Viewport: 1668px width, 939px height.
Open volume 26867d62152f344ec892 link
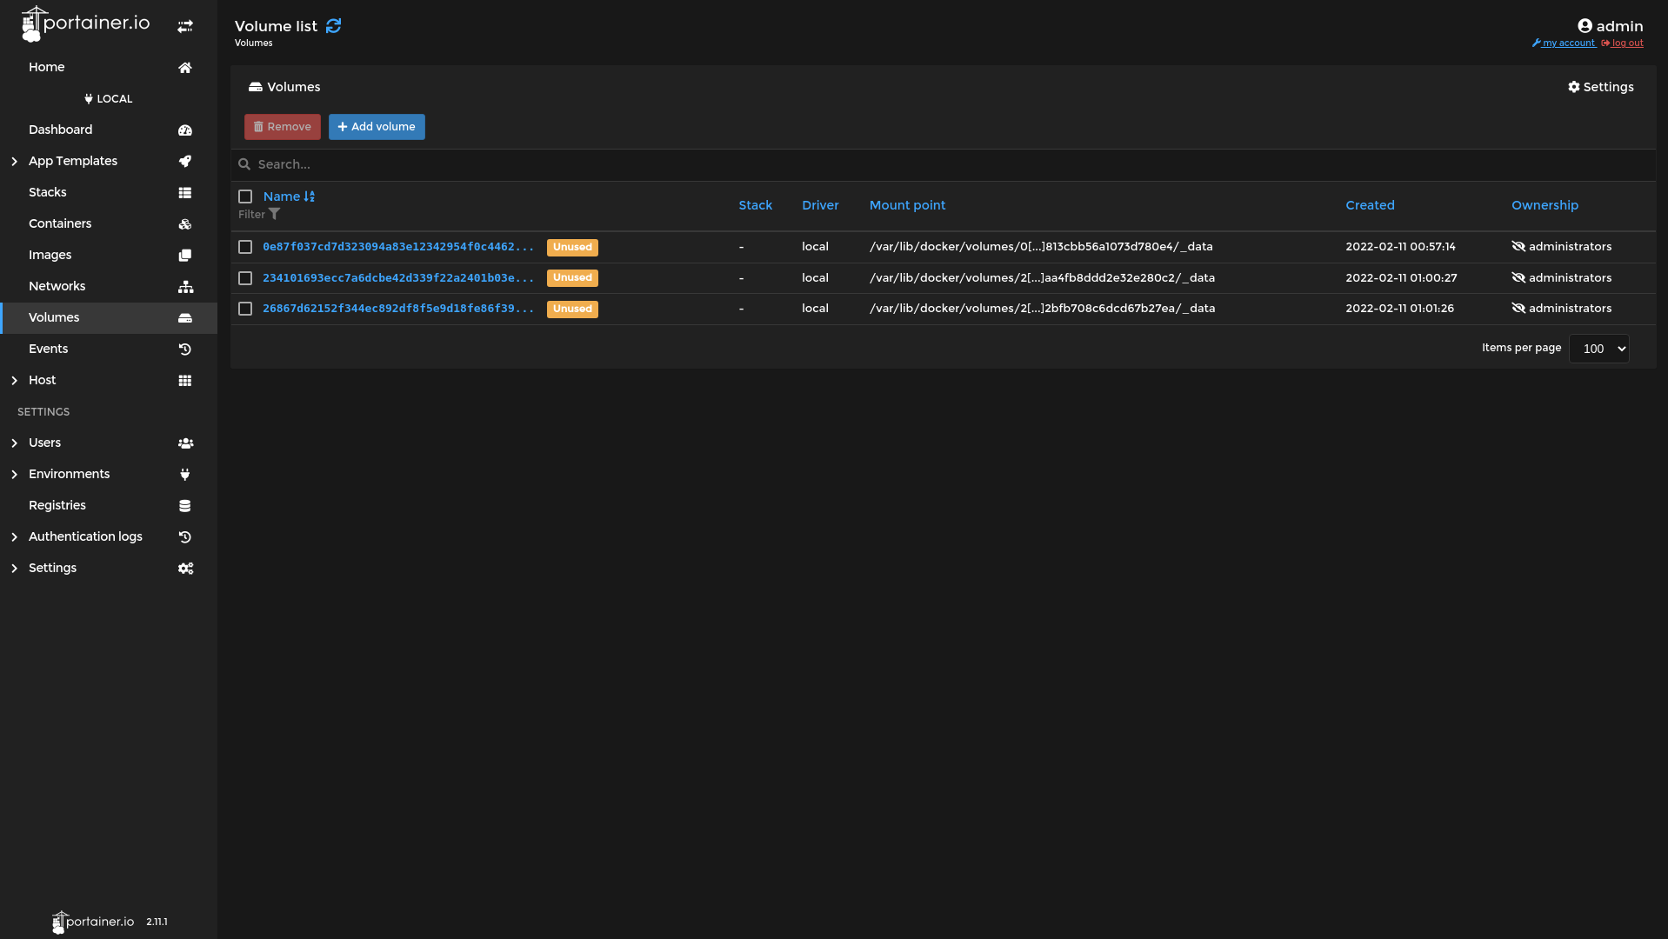(x=398, y=309)
